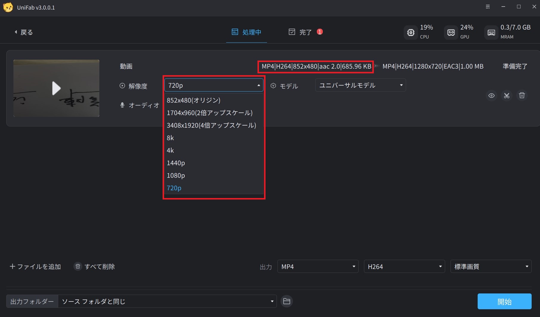Delete the video with trash icon

pyautogui.click(x=522, y=95)
